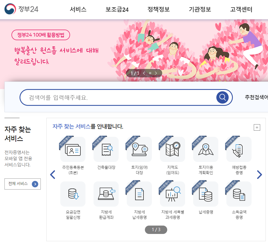
Task: Open the 건축물대장 service icon
Action: click(106, 149)
